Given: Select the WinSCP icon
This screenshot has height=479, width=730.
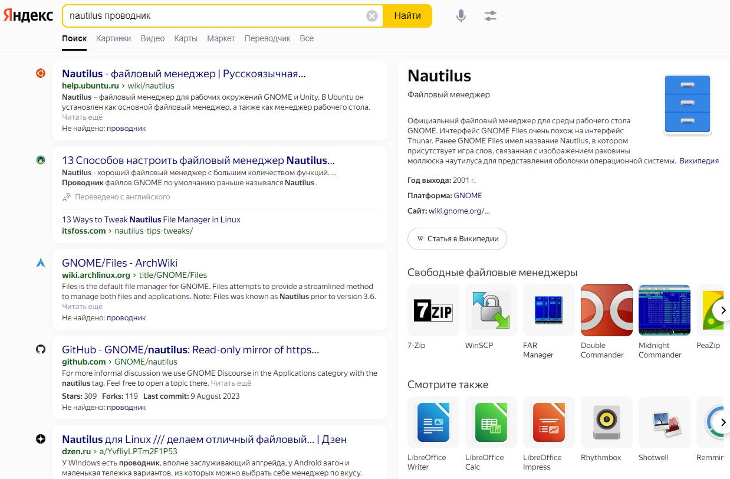Looking at the screenshot, I should click(491, 310).
